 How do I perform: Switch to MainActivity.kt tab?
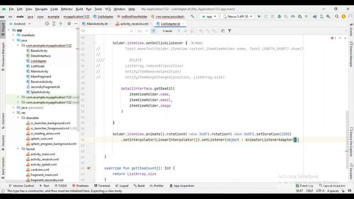[x=97, y=24]
